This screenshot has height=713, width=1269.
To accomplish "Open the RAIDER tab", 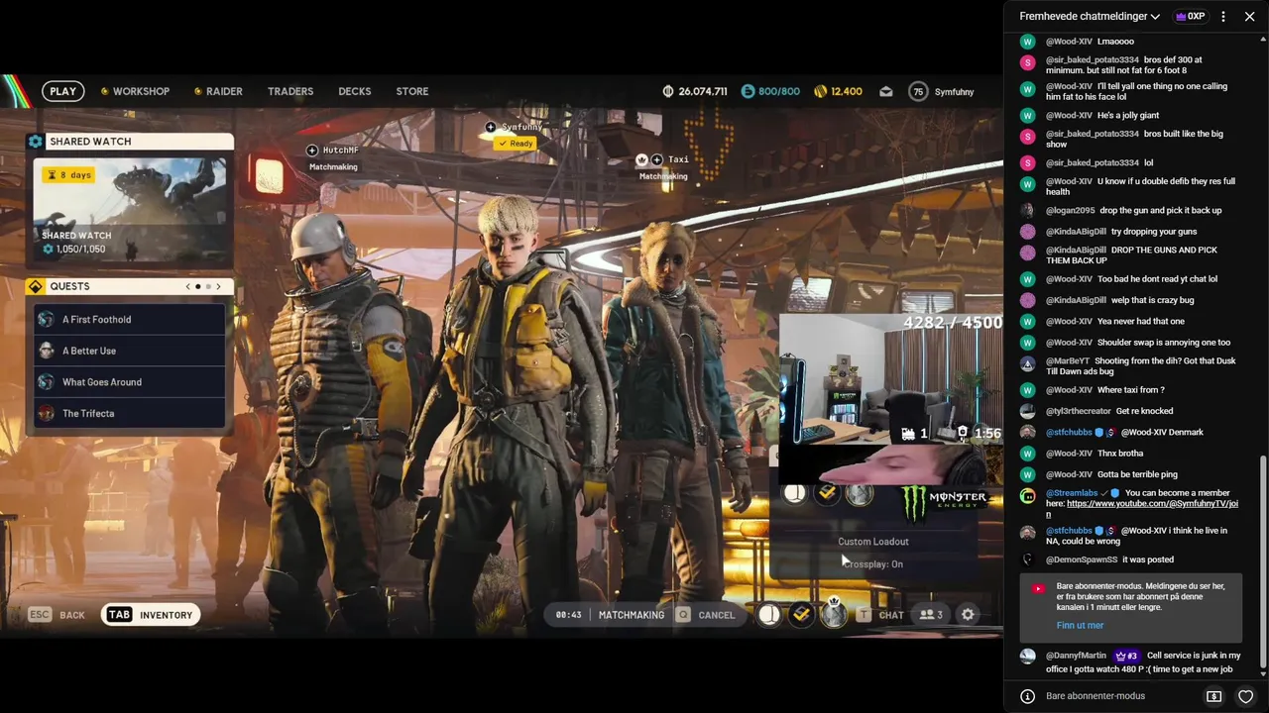I will click(x=218, y=91).
